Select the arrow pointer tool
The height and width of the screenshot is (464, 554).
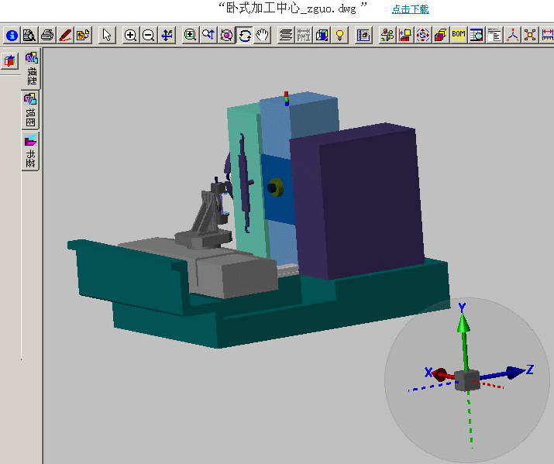tap(107, 35)
